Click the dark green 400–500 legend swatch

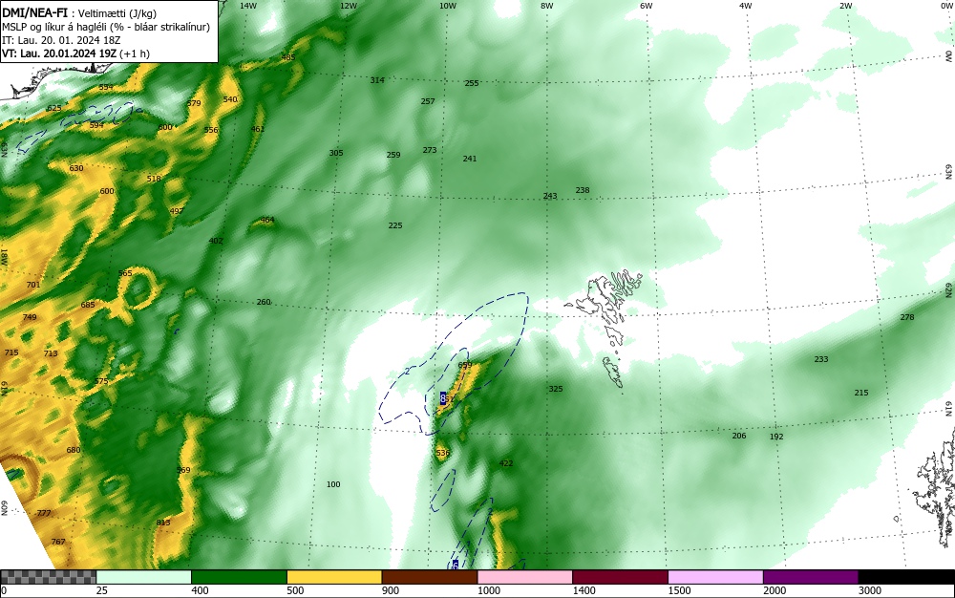click(x=239, y=577)
